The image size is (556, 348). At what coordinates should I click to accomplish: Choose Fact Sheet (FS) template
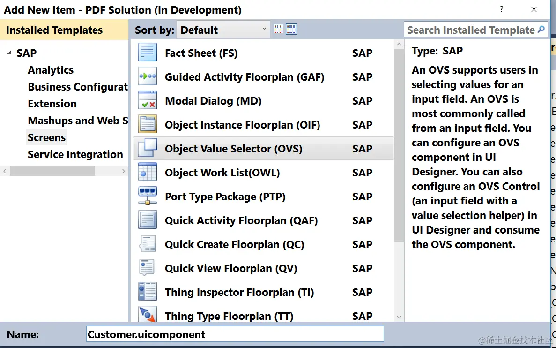[263, 53]
